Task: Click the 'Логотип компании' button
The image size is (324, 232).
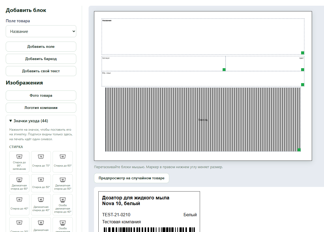Action: (41, 108)
